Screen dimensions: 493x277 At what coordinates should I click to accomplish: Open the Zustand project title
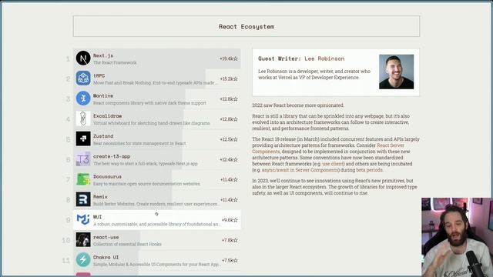[x=103, y=136]
